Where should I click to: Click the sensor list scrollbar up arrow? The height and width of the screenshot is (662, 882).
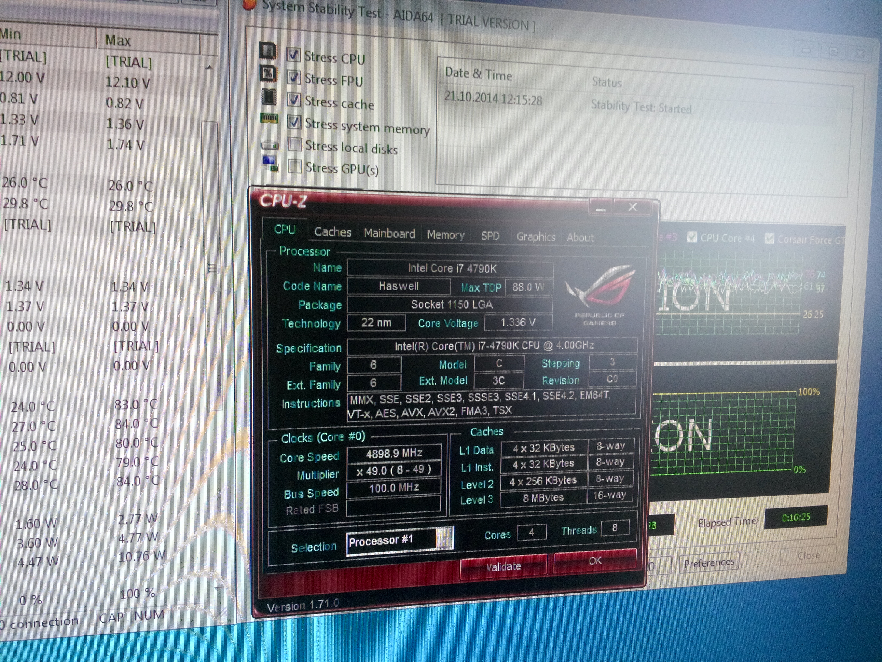[x=209, y=67]
